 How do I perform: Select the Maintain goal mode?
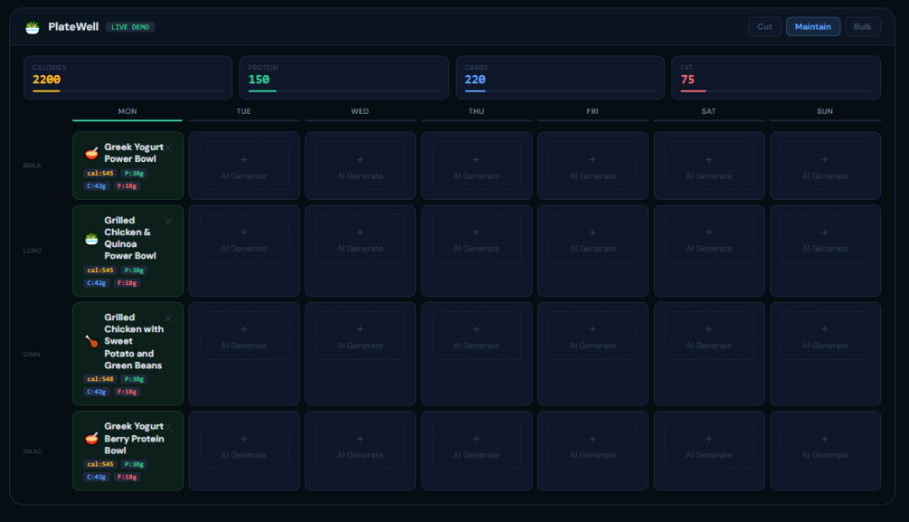pos(813,26)
